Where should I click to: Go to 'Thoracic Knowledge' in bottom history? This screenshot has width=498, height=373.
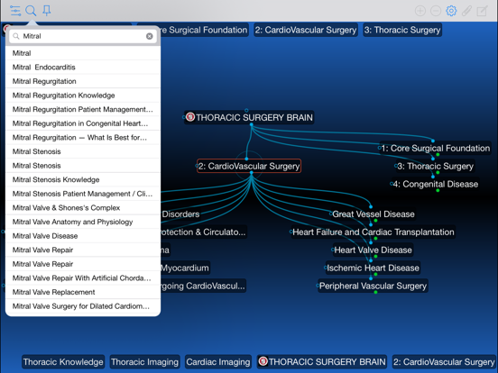pyautogui.click(x=63, y=362)
